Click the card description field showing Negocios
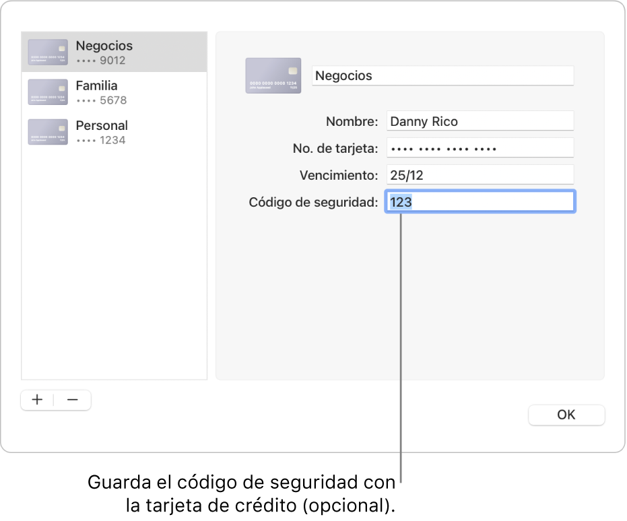Screen dimensions: 627x521 coord(442,75)
